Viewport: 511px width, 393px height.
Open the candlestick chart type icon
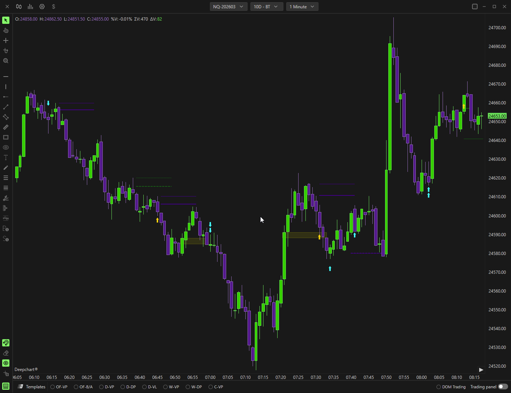[19, 7]
